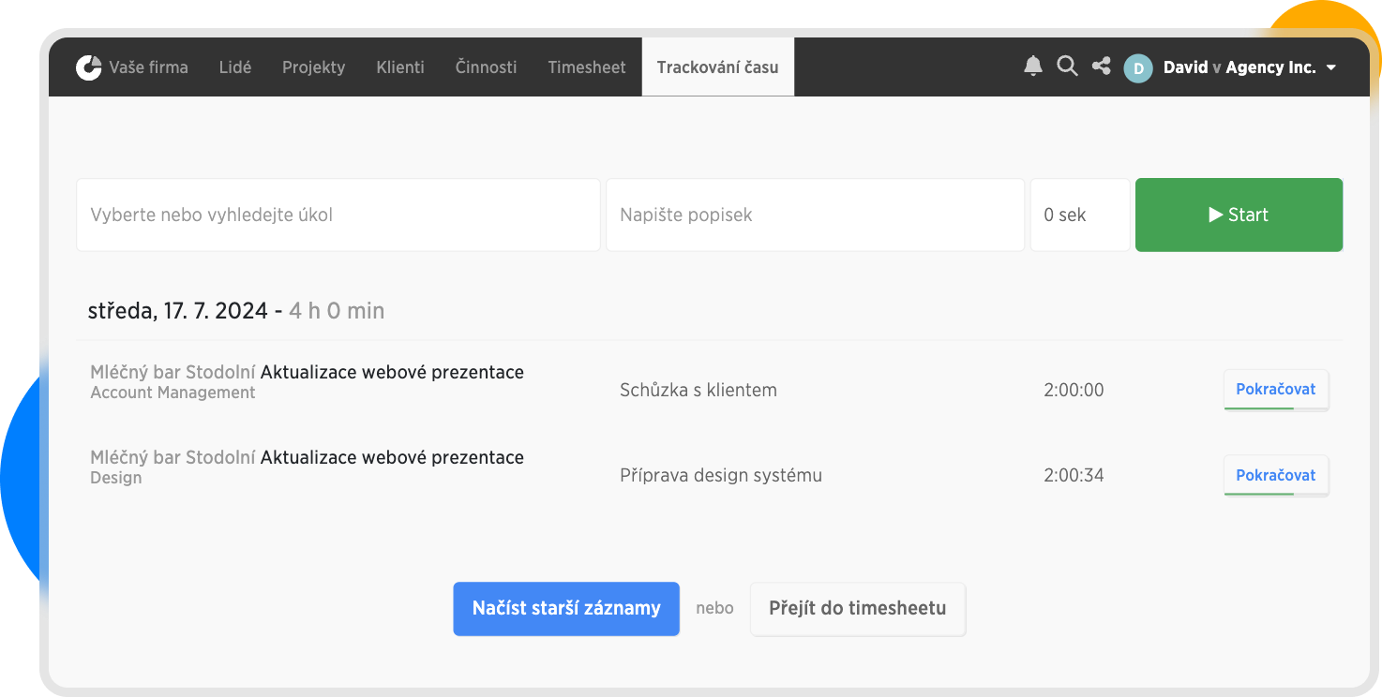Click the share icon
1382x697 pixels.
[1102, 67]
